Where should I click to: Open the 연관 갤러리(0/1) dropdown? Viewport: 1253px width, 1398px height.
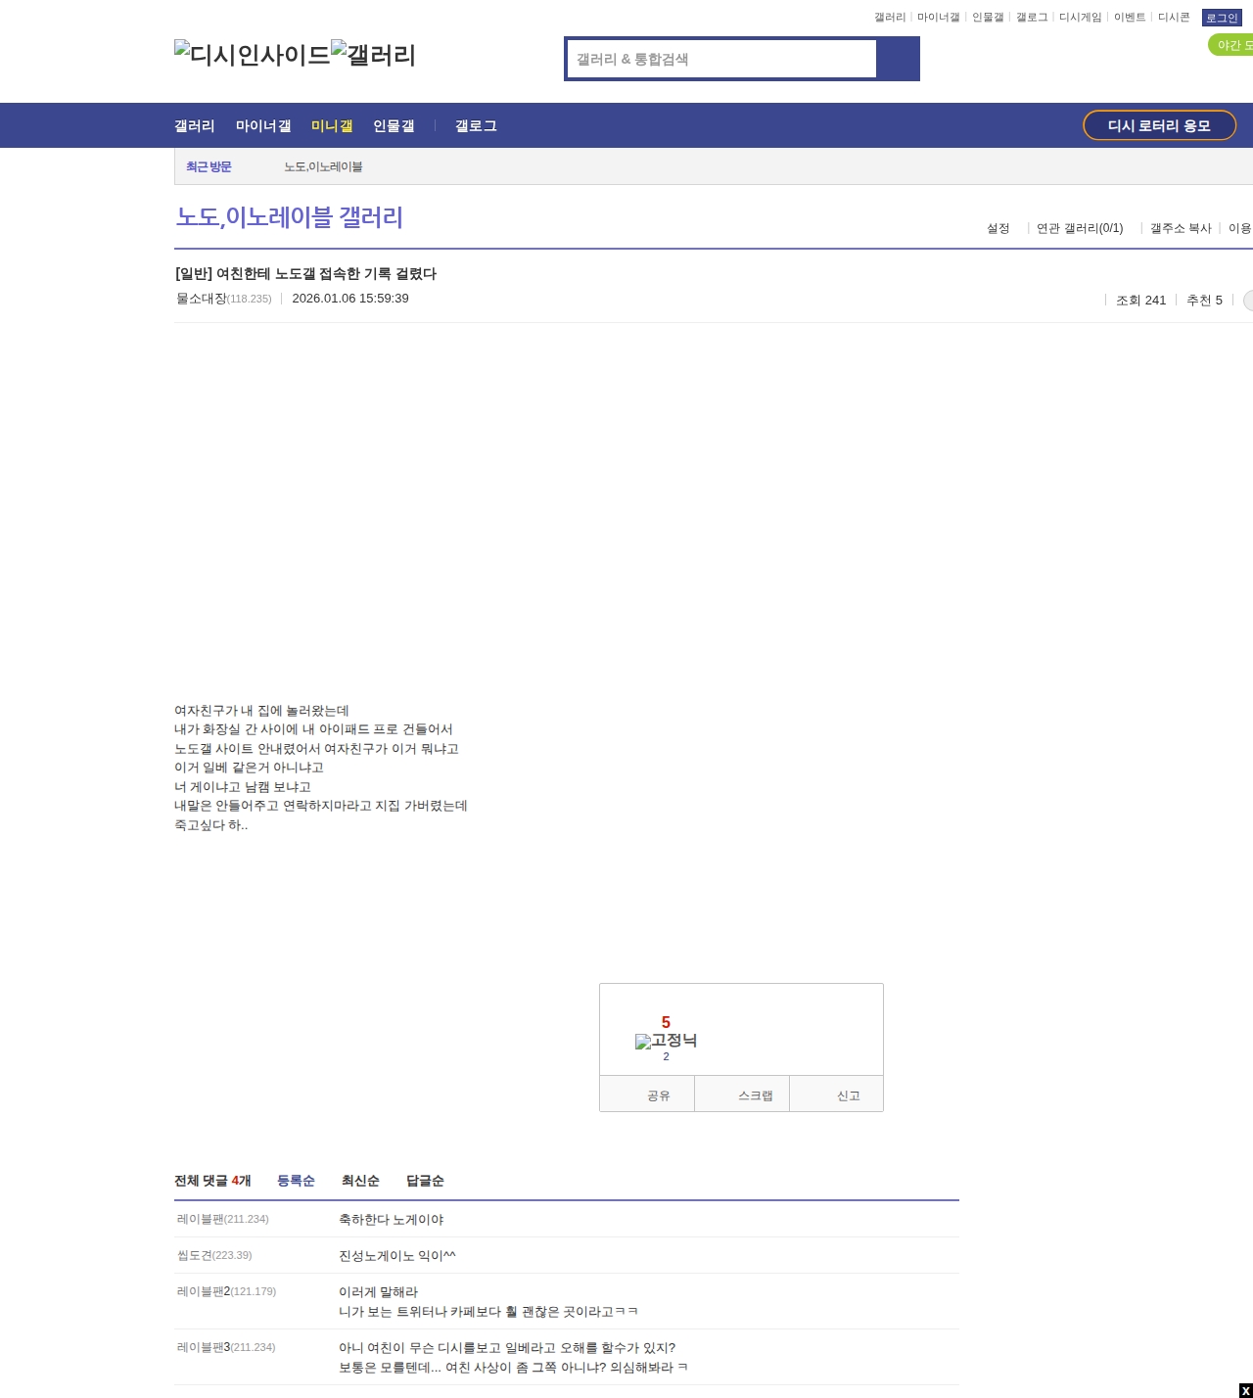1080,228
